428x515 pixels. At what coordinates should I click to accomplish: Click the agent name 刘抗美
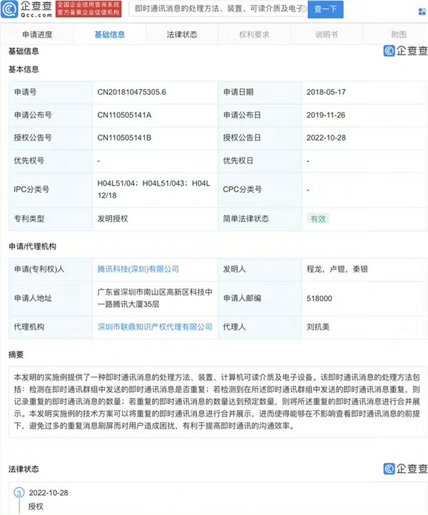pos(318,327)
